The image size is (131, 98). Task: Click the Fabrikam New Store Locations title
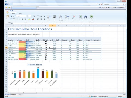click(x=30, y=29)
